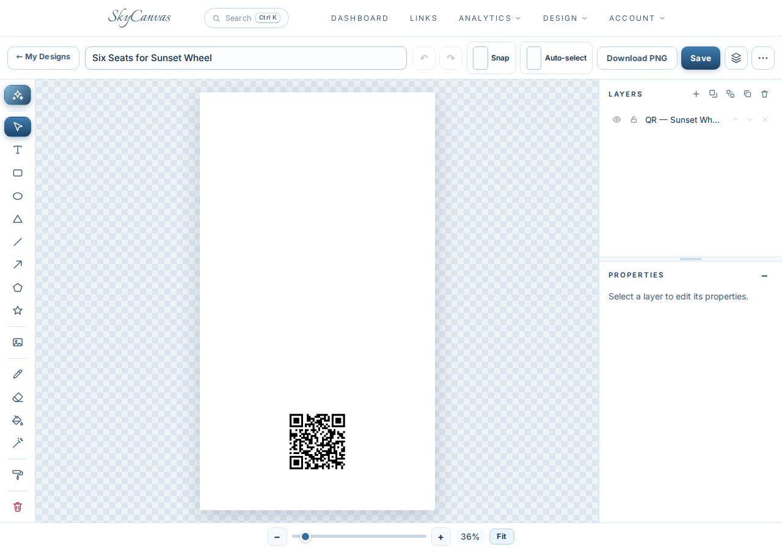Select the Paint Bucket fill tool

click(18, 420)
